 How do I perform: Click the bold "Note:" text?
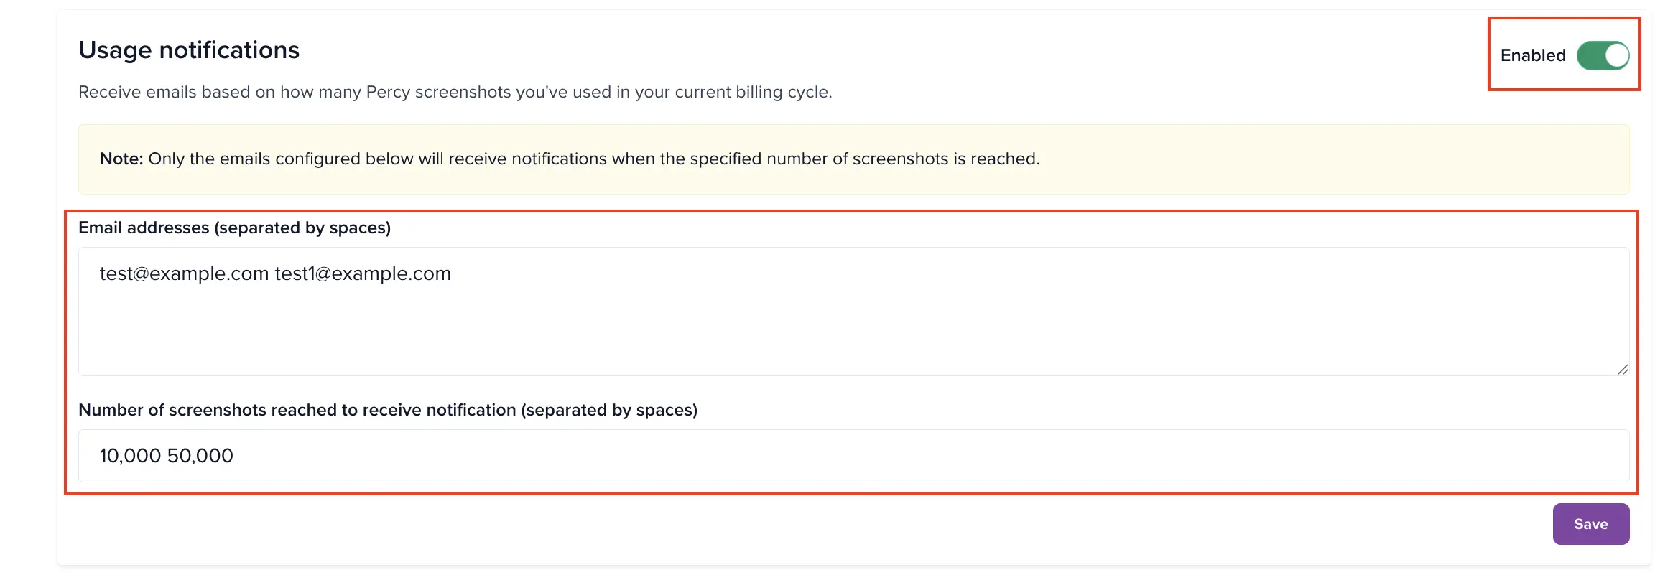click(x=121, y=159)
